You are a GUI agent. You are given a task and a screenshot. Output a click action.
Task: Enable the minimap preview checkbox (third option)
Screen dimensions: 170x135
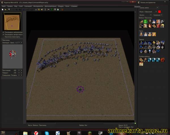(3, 37)
